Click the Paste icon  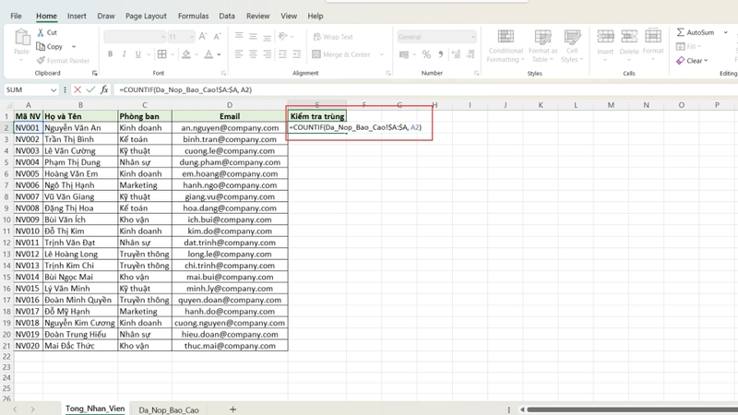(21, 37)
